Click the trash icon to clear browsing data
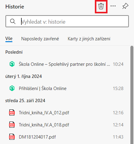This screenshot has width=134, height=144. point(101,6)
